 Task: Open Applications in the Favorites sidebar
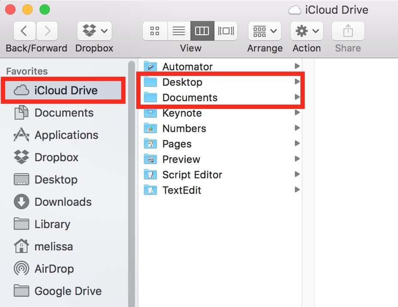coord(66,135)
